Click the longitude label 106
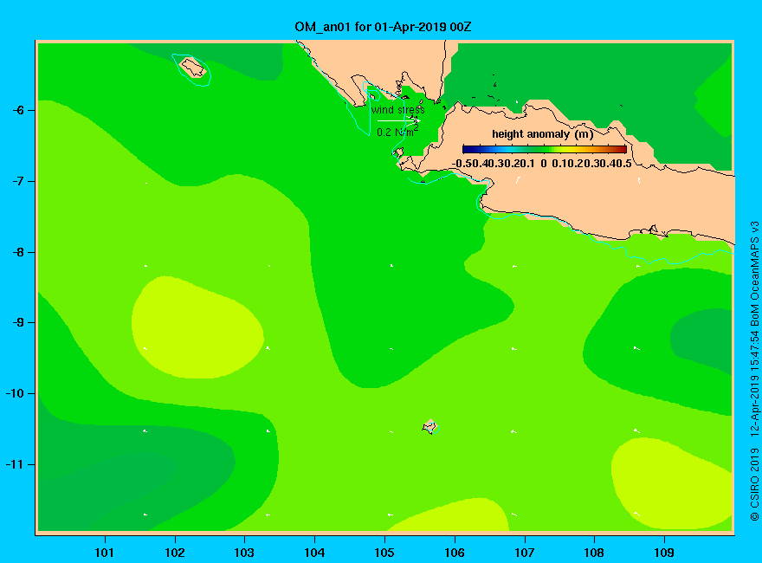The width and height of the screenshot is (762, 563). tap(455, 553)
